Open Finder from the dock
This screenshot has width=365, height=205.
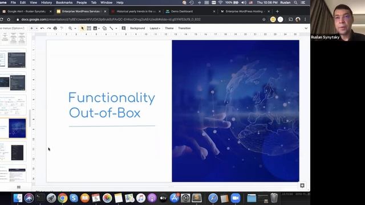tap(18, 198)
